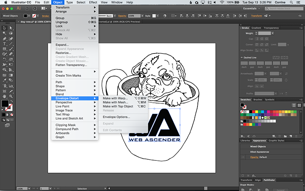Click the swap arrowheads icon in Stroke panel
The width and height of the screenshot is (305, 191).
point(286,74)
